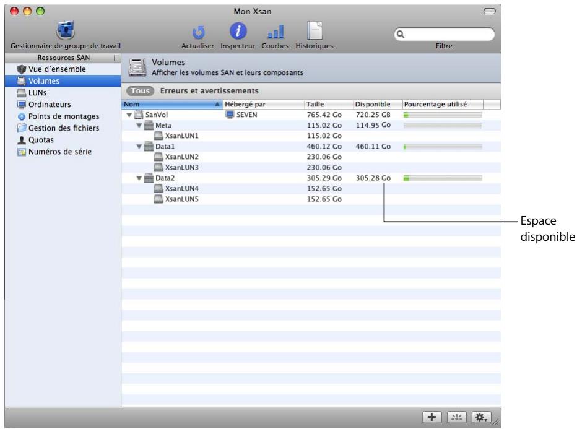Image resolution: width=577 pixels, height=429 pixels.
Task: Click the XsanLUN4 drive icon
Action: pyautogui.click(x=158, y=188)
